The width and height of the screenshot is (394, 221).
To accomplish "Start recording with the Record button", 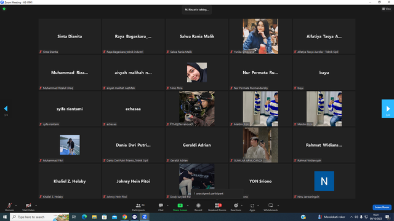I will (198, 207).
